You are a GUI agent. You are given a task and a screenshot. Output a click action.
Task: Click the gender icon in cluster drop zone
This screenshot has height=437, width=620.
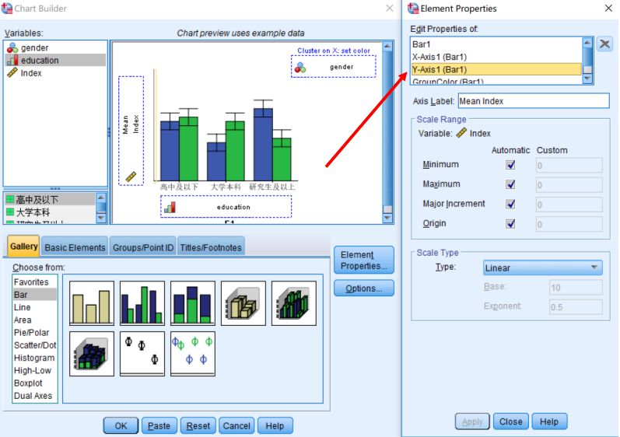tap(300, 68)
